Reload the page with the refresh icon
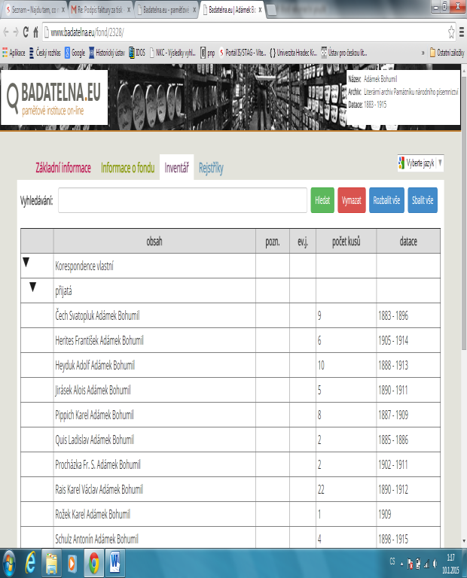Screen dimensions: 467x578 (26, 32)
